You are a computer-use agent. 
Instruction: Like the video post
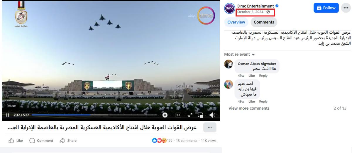pos(16,141)
